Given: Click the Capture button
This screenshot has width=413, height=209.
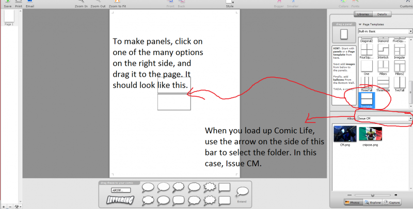Looking at the screenshot, I should click(392, 202).
